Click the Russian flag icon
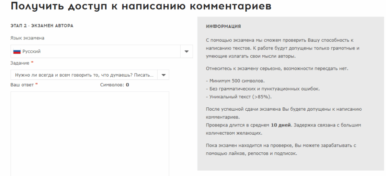This screenshot has width=386, height=176. pyautogui.click(x=17, y=52)
